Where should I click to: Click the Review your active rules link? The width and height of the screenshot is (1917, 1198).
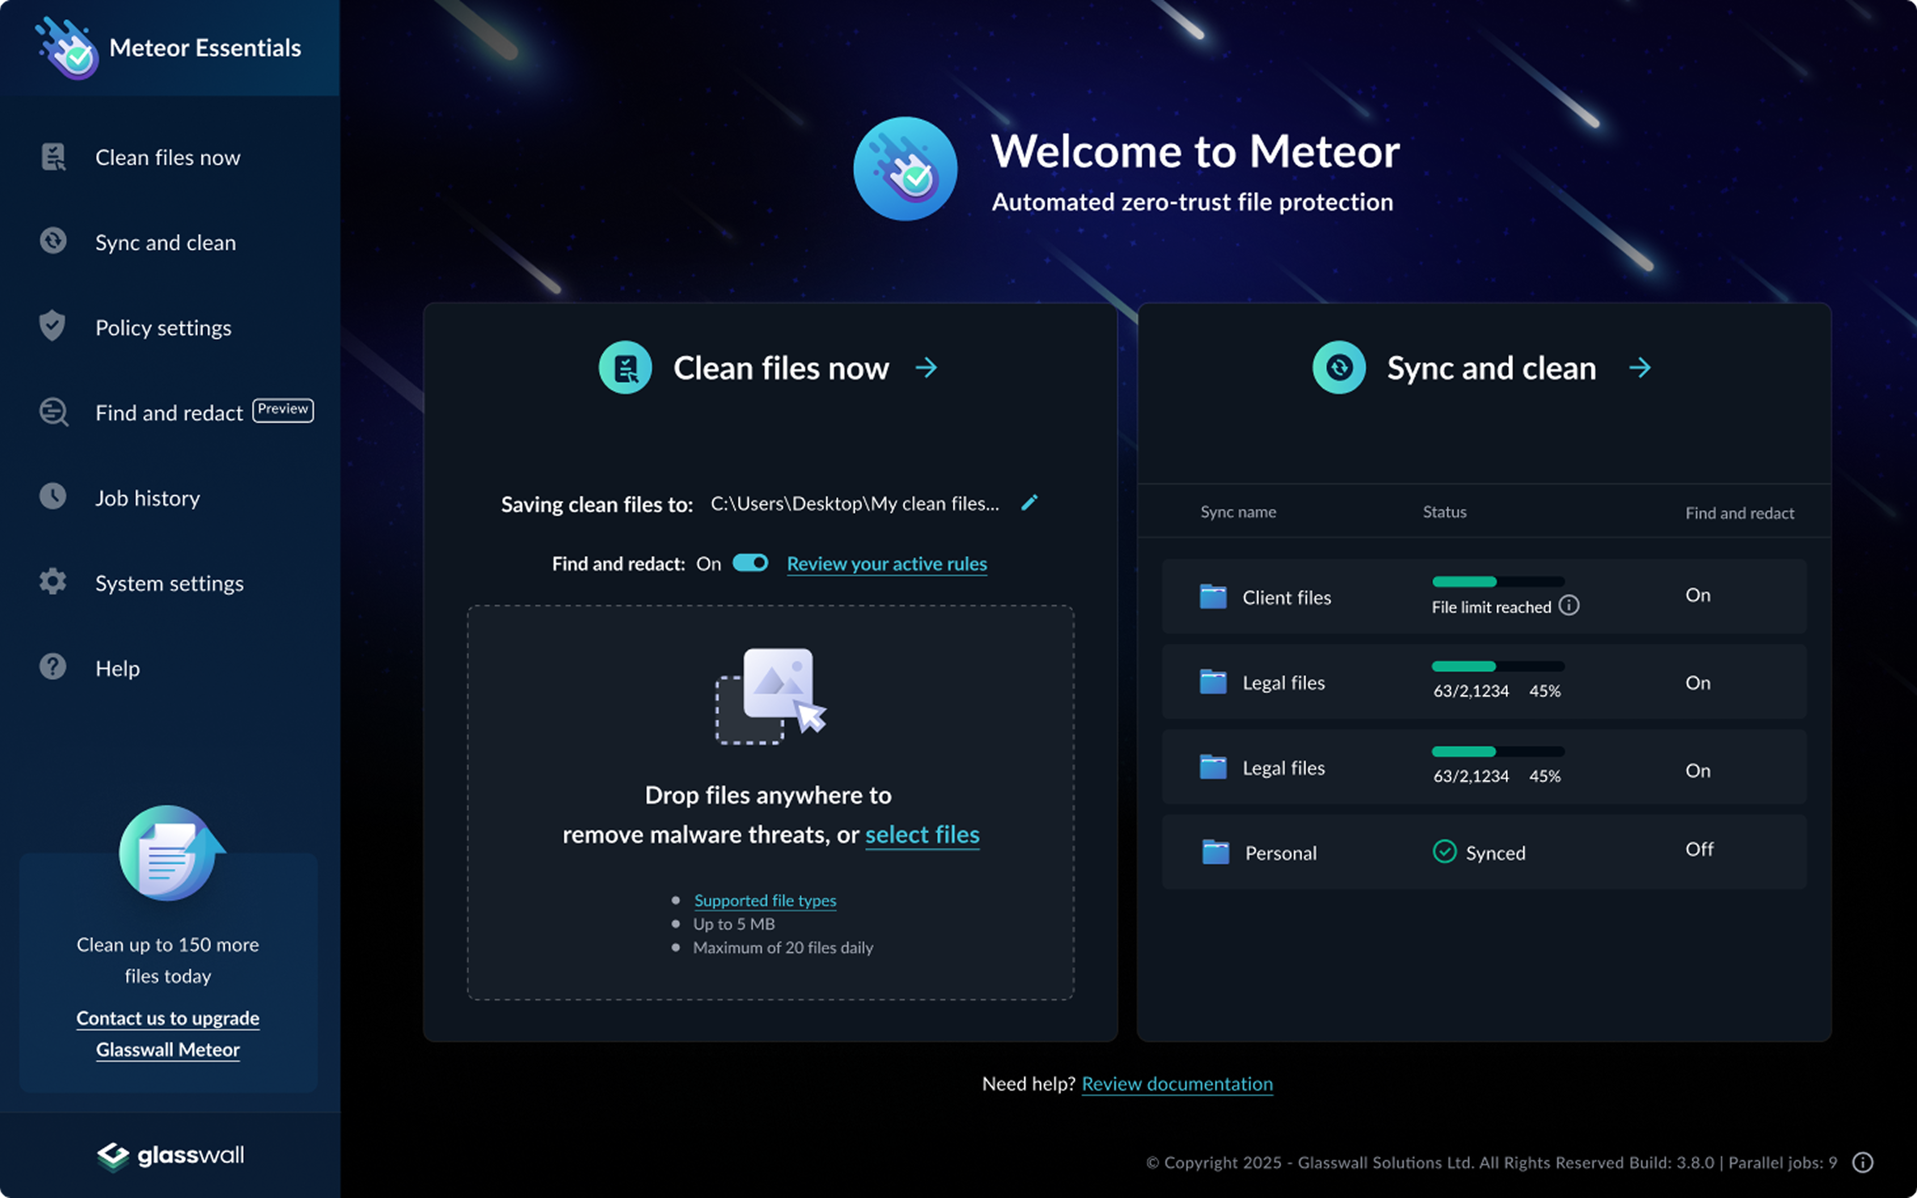click(x=886, y=564)
